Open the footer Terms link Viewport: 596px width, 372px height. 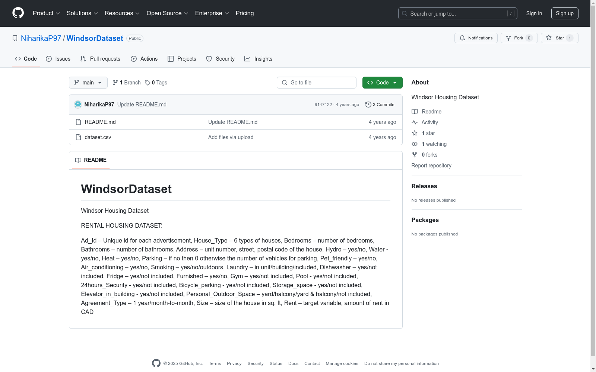(x=215, y=363)
